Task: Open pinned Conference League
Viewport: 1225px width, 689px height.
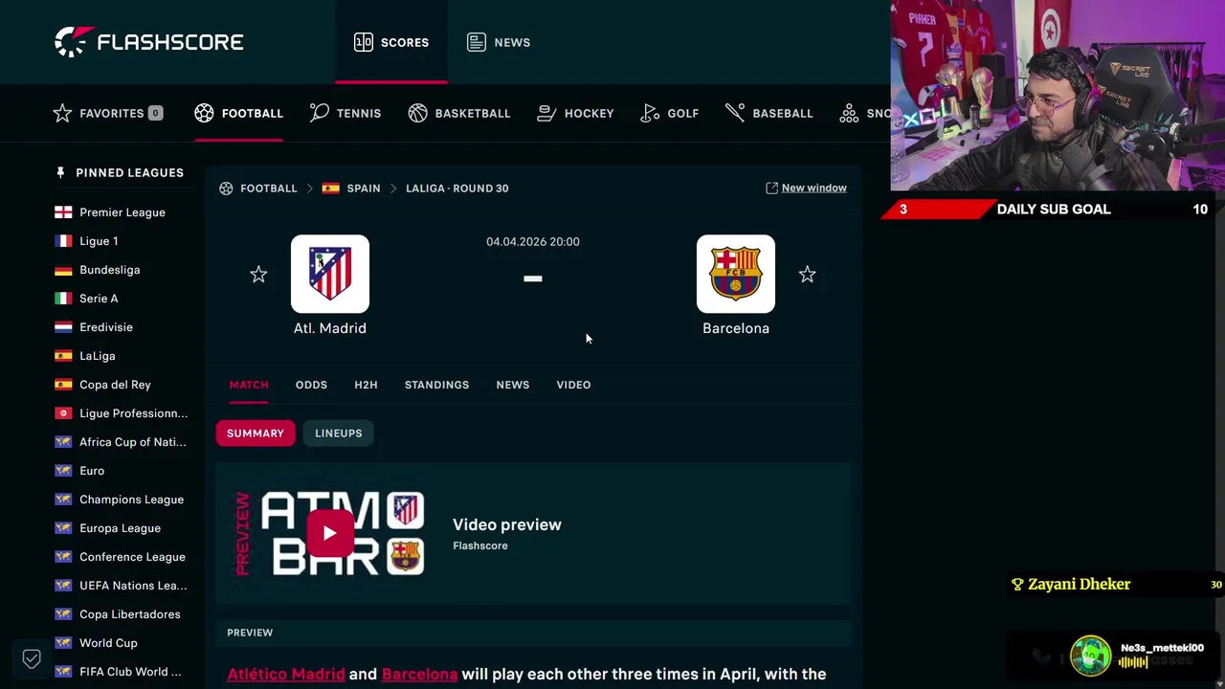Action: tap(132, 557)
